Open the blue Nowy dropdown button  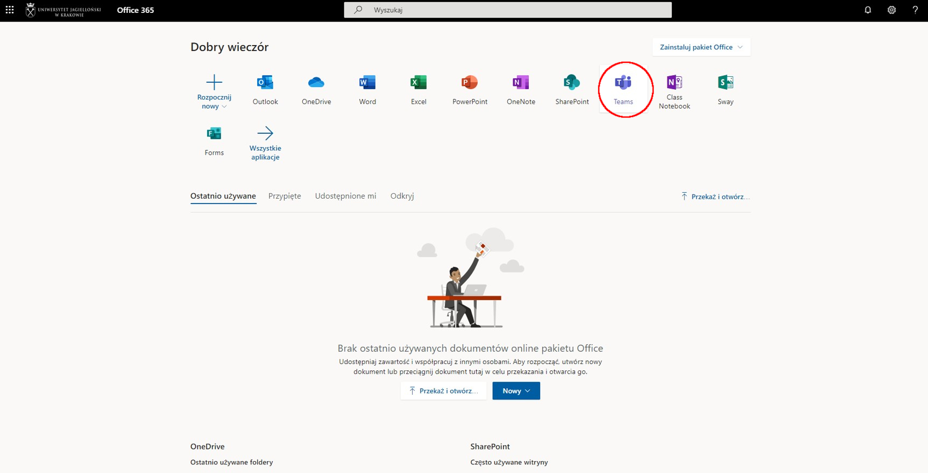coord(516,391)
